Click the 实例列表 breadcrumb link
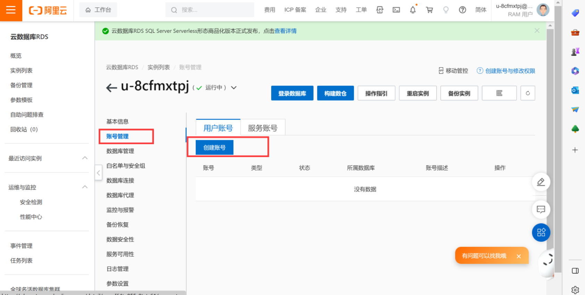The height and width of the screenshot is (295, 585). [x=159, y=67]
